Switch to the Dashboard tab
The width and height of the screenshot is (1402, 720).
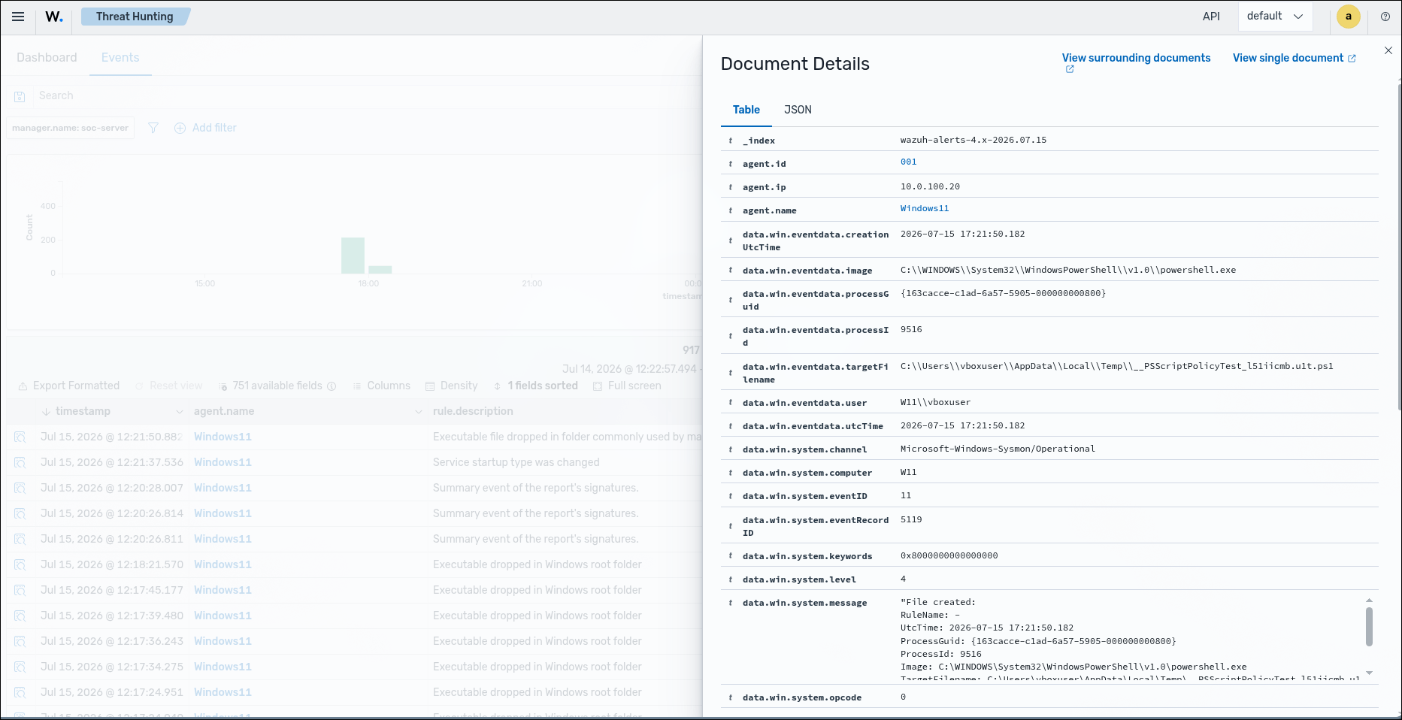click(47, 58)
